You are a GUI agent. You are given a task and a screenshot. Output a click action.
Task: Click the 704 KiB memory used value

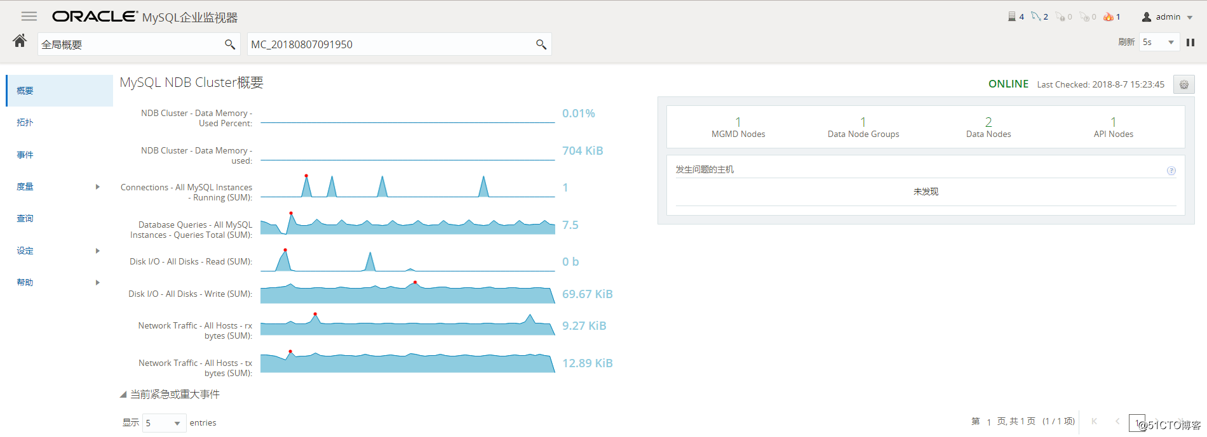click(x=583, y=151)
